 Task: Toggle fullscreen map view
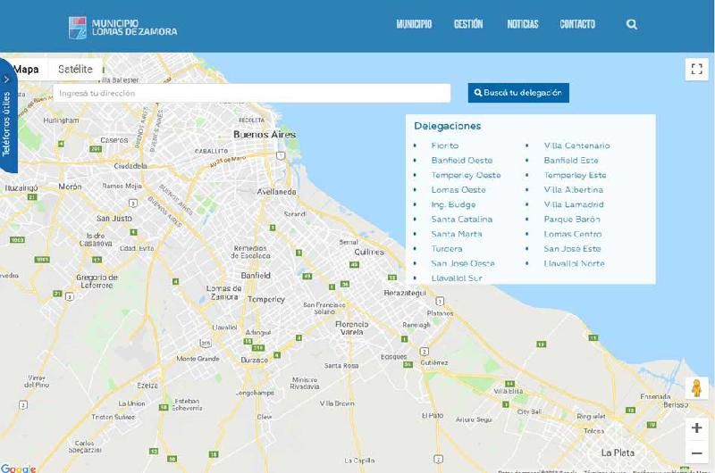[696, 70]
